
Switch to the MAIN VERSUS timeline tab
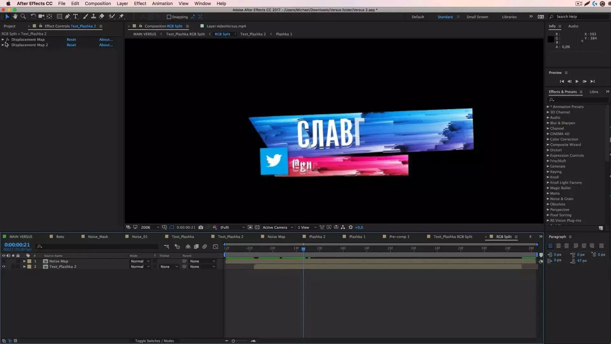[x=21, y=237]
